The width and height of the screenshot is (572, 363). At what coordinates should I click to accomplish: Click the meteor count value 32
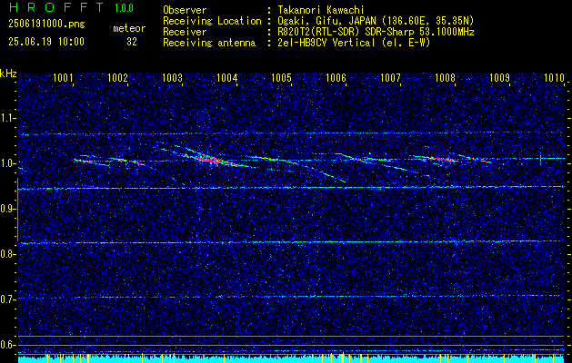pyautogui.click(x=132, y=42)
